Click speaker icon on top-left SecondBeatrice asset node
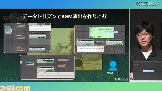The width and height of the screenshot is (162, 91). 29,34
